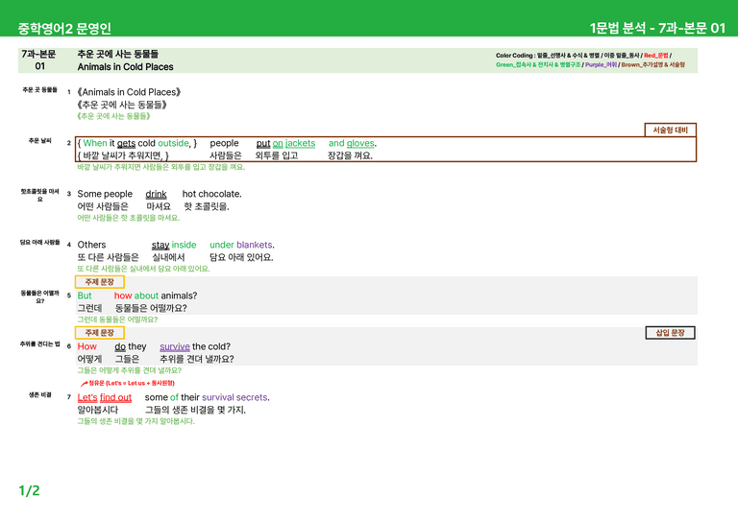
Task: Click the margin label "담요 아래 사람들"
Action: click(39, 243)
